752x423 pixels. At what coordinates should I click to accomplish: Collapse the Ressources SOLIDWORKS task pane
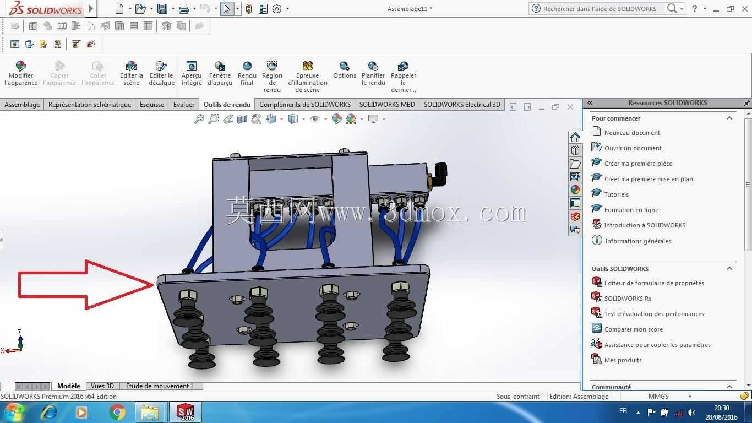590,103
